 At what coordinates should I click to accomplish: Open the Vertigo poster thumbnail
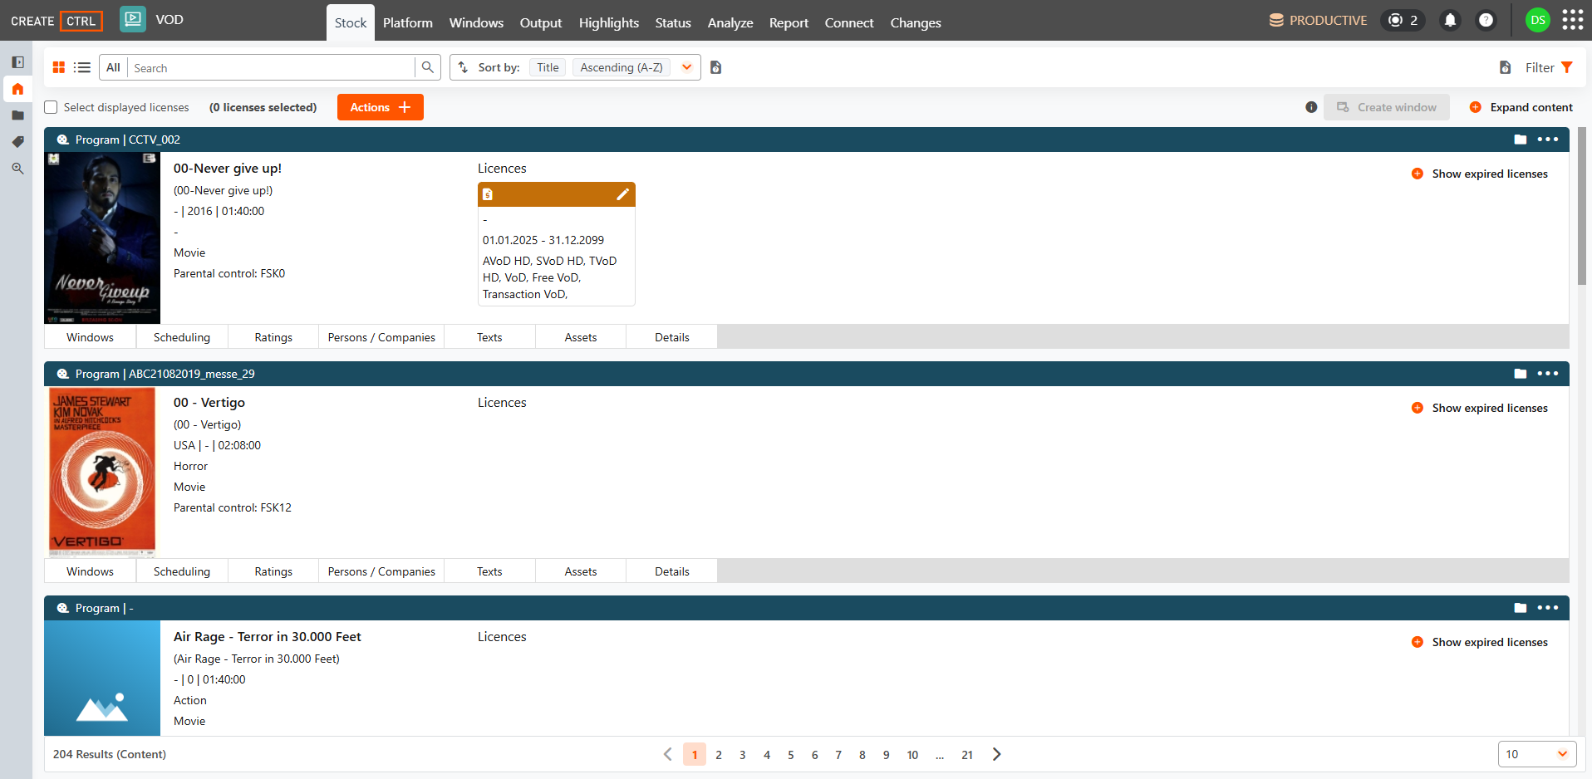point(102,472)
